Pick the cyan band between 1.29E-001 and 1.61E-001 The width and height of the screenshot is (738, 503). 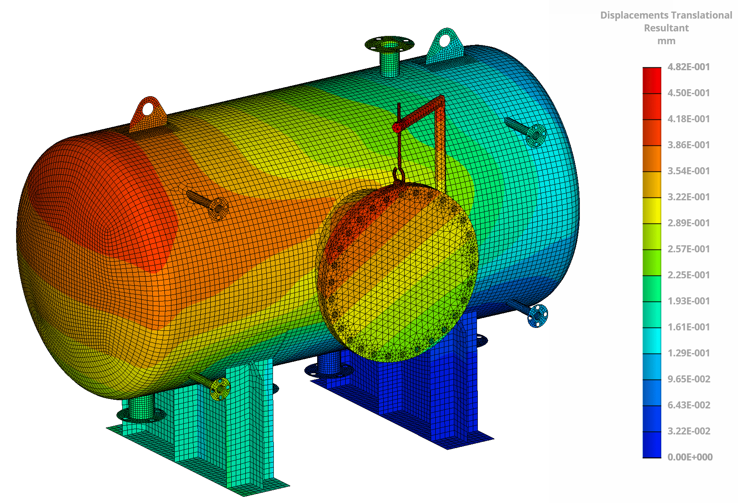652,340
